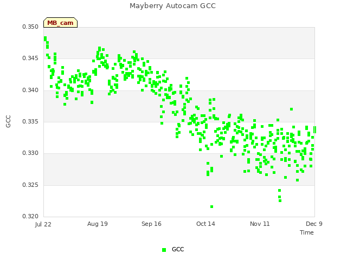Image resolution: width=347 pixels, height=260 pixels.
Task: Click the green GCC legend swatch
Action: pyautogui.click(x=164, y=250)
